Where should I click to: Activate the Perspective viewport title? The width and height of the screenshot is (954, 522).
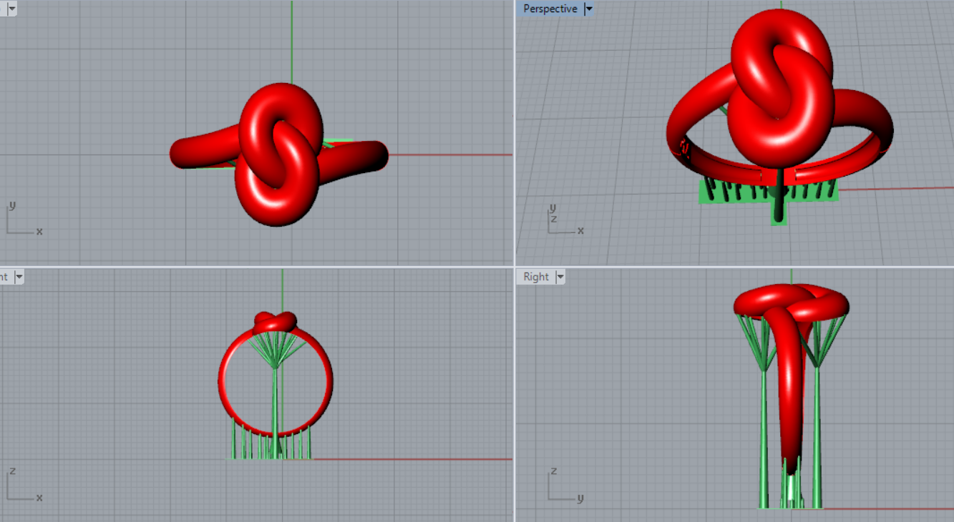[550, 9]
